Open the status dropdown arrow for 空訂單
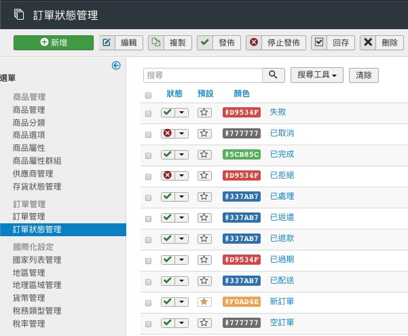408x336 pixels. pos(181,323)
